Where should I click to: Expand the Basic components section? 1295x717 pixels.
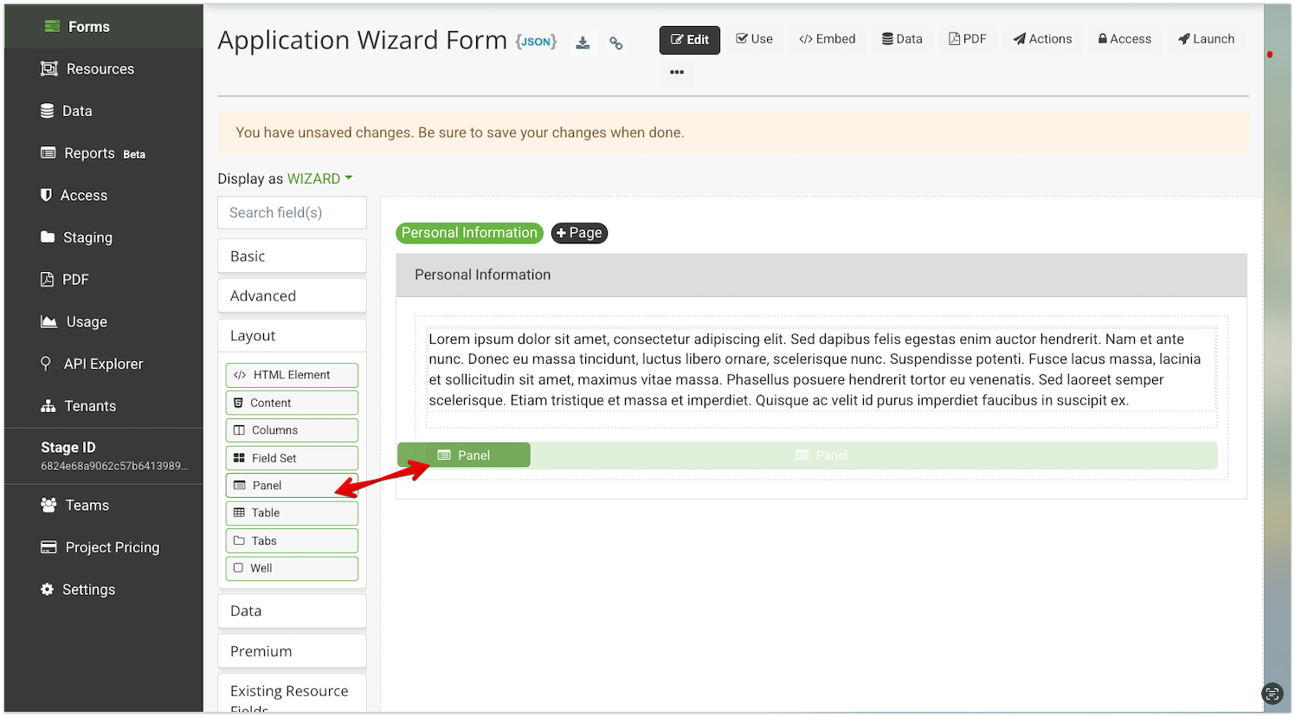[x=292, y=256]
